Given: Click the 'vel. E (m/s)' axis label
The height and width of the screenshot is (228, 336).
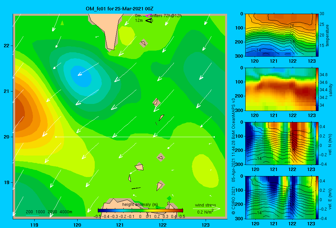Looking at the screenshot, I should click(x=330, y=199).
